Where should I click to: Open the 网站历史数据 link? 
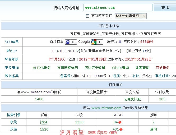click(x=95, y=68)
